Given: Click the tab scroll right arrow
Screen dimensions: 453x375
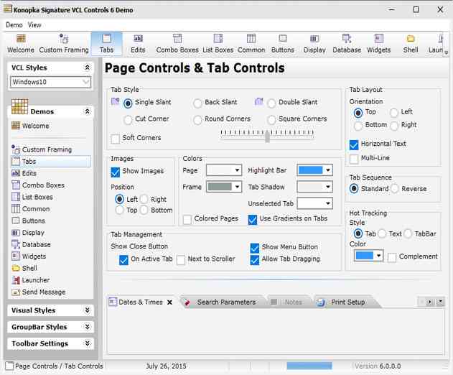Looking at the screenshot, I should [430, 302].
